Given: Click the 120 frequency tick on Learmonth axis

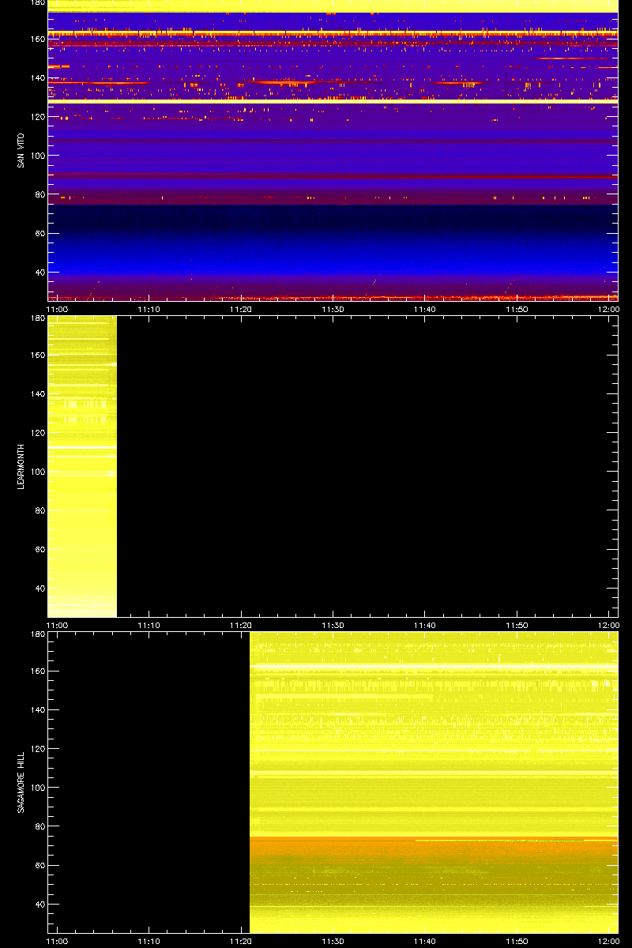Looking at the screenshot, I should pyautogui.click(x=37, y=432).
